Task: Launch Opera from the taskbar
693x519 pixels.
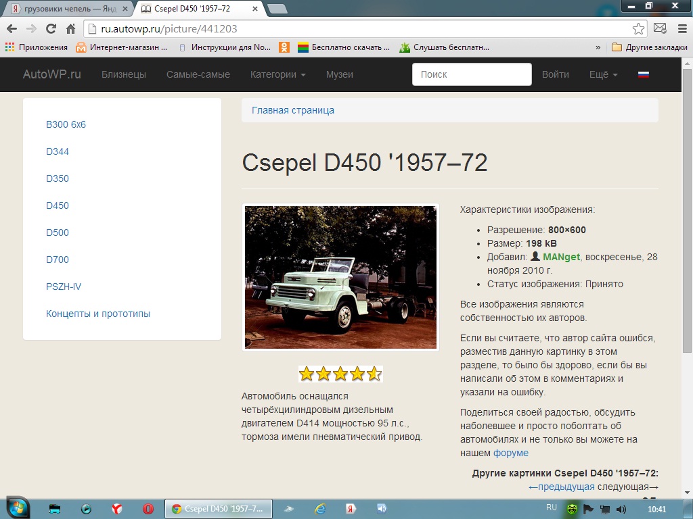Action: click(x=148, y=509)
